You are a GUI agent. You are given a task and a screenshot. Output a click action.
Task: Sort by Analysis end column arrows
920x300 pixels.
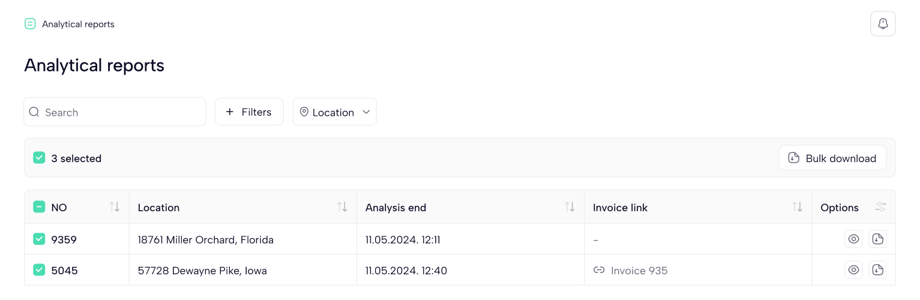pyautogui.click(x=570, y=207)
